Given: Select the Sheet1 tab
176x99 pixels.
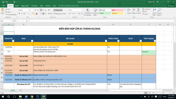Looking at the screenshot, I should click(x=13, y=90).
